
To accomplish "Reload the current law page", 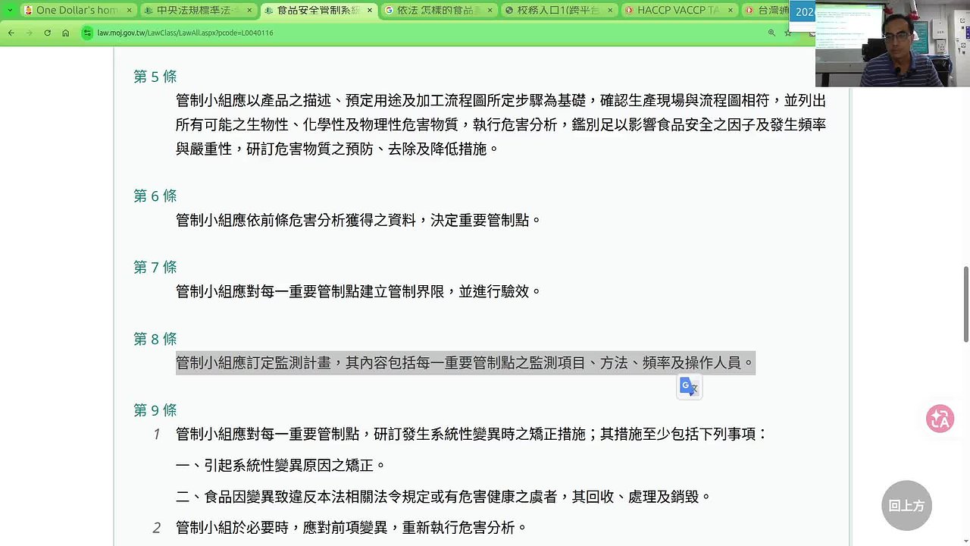I will click(47, 33).
